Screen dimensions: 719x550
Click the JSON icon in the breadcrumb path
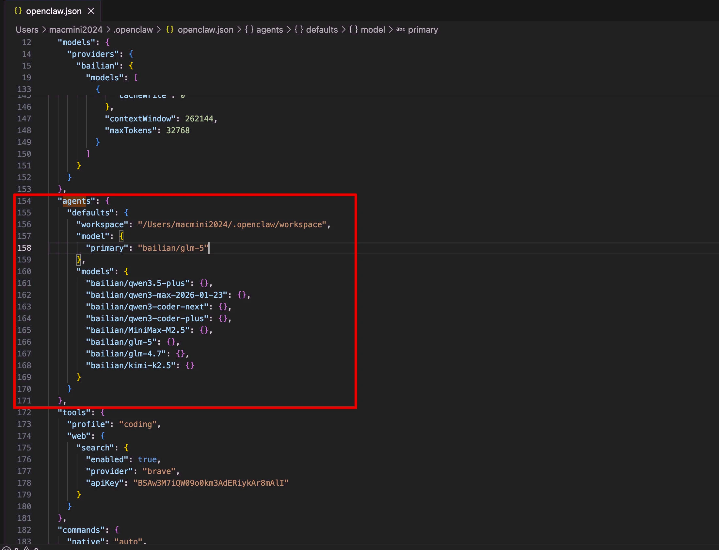pos(169,29)
